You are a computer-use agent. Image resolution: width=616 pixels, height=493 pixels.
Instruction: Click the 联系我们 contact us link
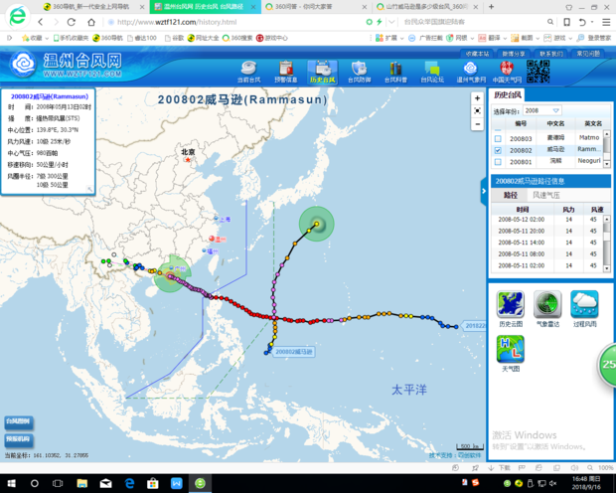550,53
